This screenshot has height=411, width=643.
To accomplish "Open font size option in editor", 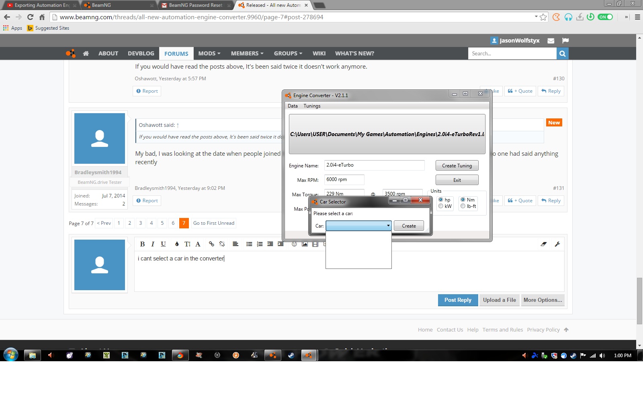I will pos(187,244).
